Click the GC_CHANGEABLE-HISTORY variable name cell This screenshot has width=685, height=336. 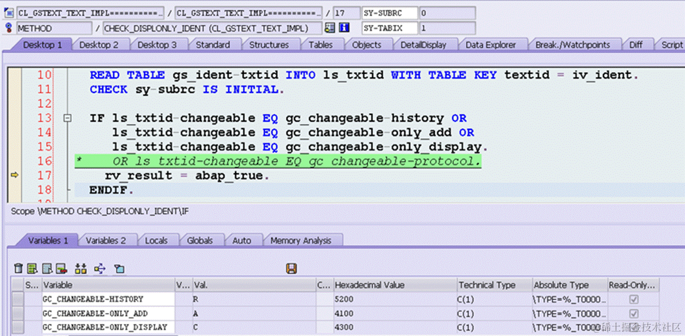(x=108, y=300)
